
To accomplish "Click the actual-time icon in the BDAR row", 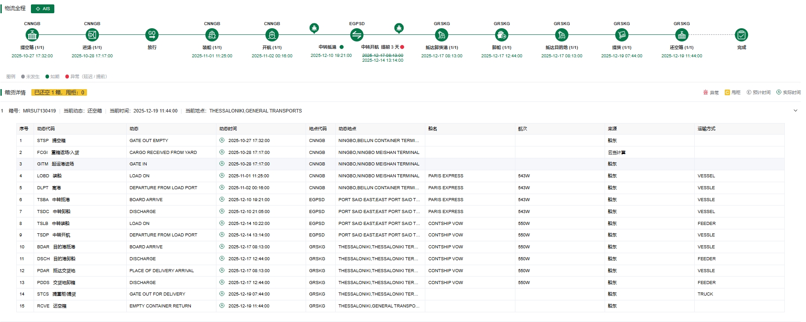I will (x=222, y=247).
